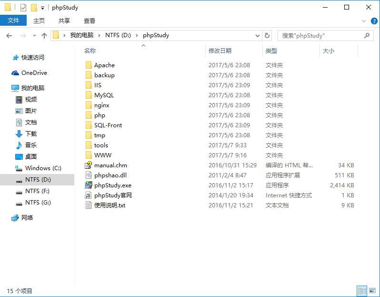Open NTFS (F:) drive in navigation pane
Viewport: 380px width, 297px height.
[x=37, y=191]
